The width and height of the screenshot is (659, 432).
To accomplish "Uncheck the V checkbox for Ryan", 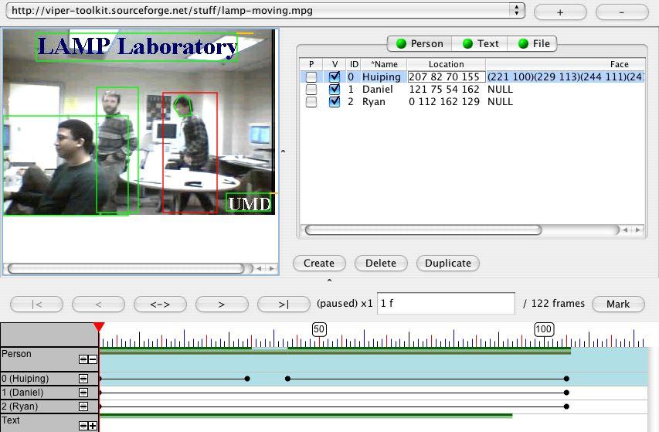I will pyautogui.click(x=335, y=102).
